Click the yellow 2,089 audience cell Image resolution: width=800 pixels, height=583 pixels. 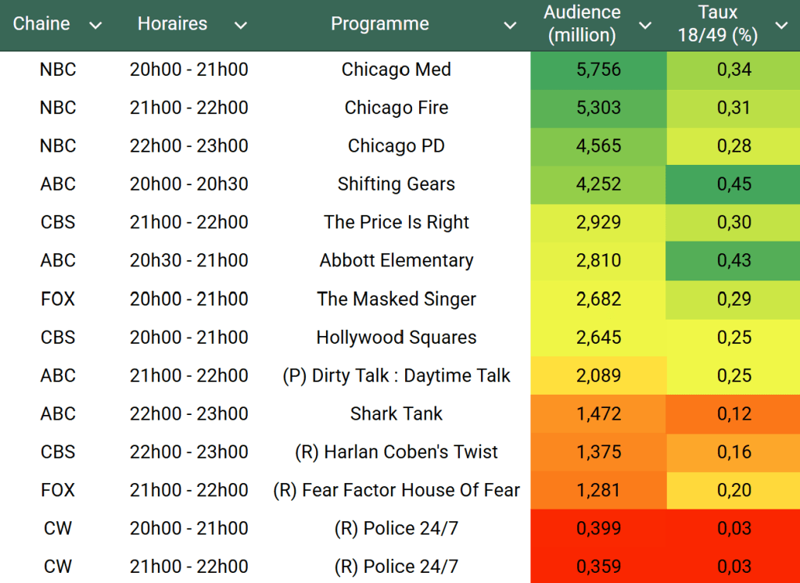pos(598,376)
